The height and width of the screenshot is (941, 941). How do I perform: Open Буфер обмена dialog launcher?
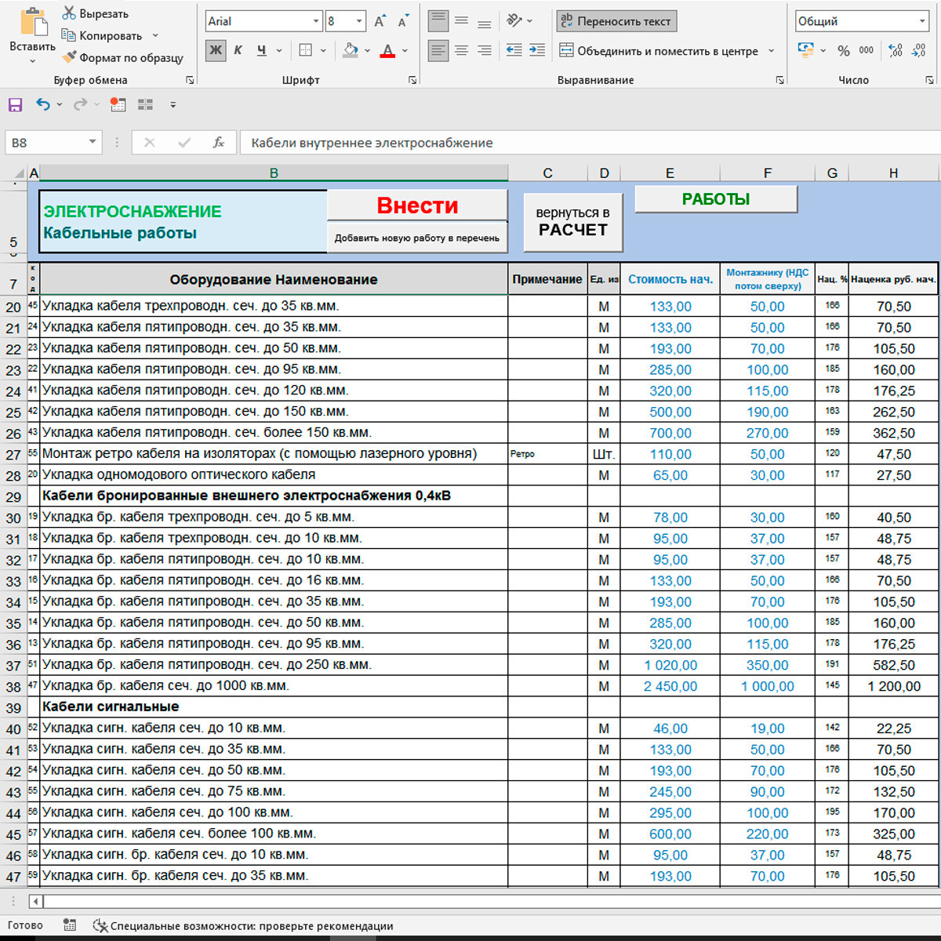click(x=190, y=80)
